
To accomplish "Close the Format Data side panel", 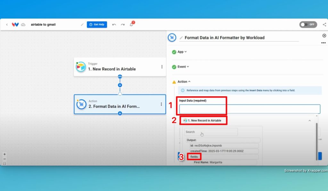I will point(324,36).
